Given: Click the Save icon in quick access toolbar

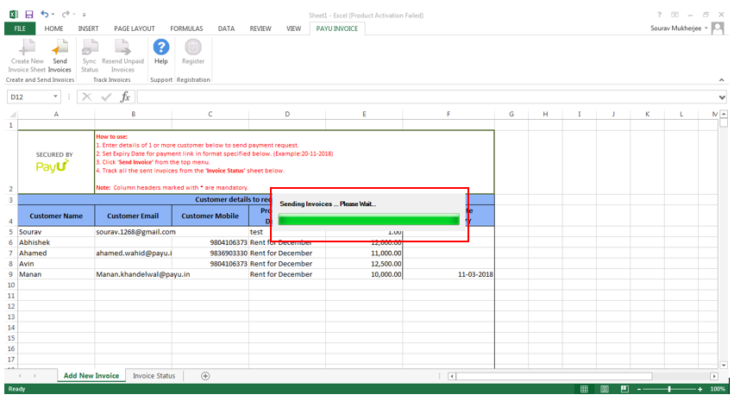Looking at the screenshot, I should tap(29, 15).
